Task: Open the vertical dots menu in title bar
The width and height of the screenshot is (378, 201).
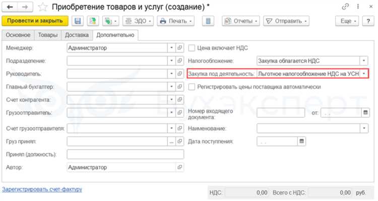Action: coord(358,7)
